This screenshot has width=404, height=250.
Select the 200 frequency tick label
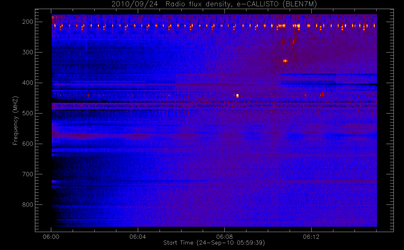pyautogui.click(x=27, y=22)
